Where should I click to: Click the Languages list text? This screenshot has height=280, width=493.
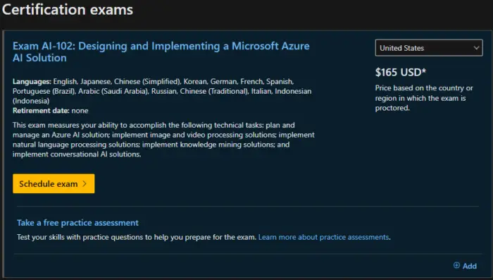(x=162, y=91)
